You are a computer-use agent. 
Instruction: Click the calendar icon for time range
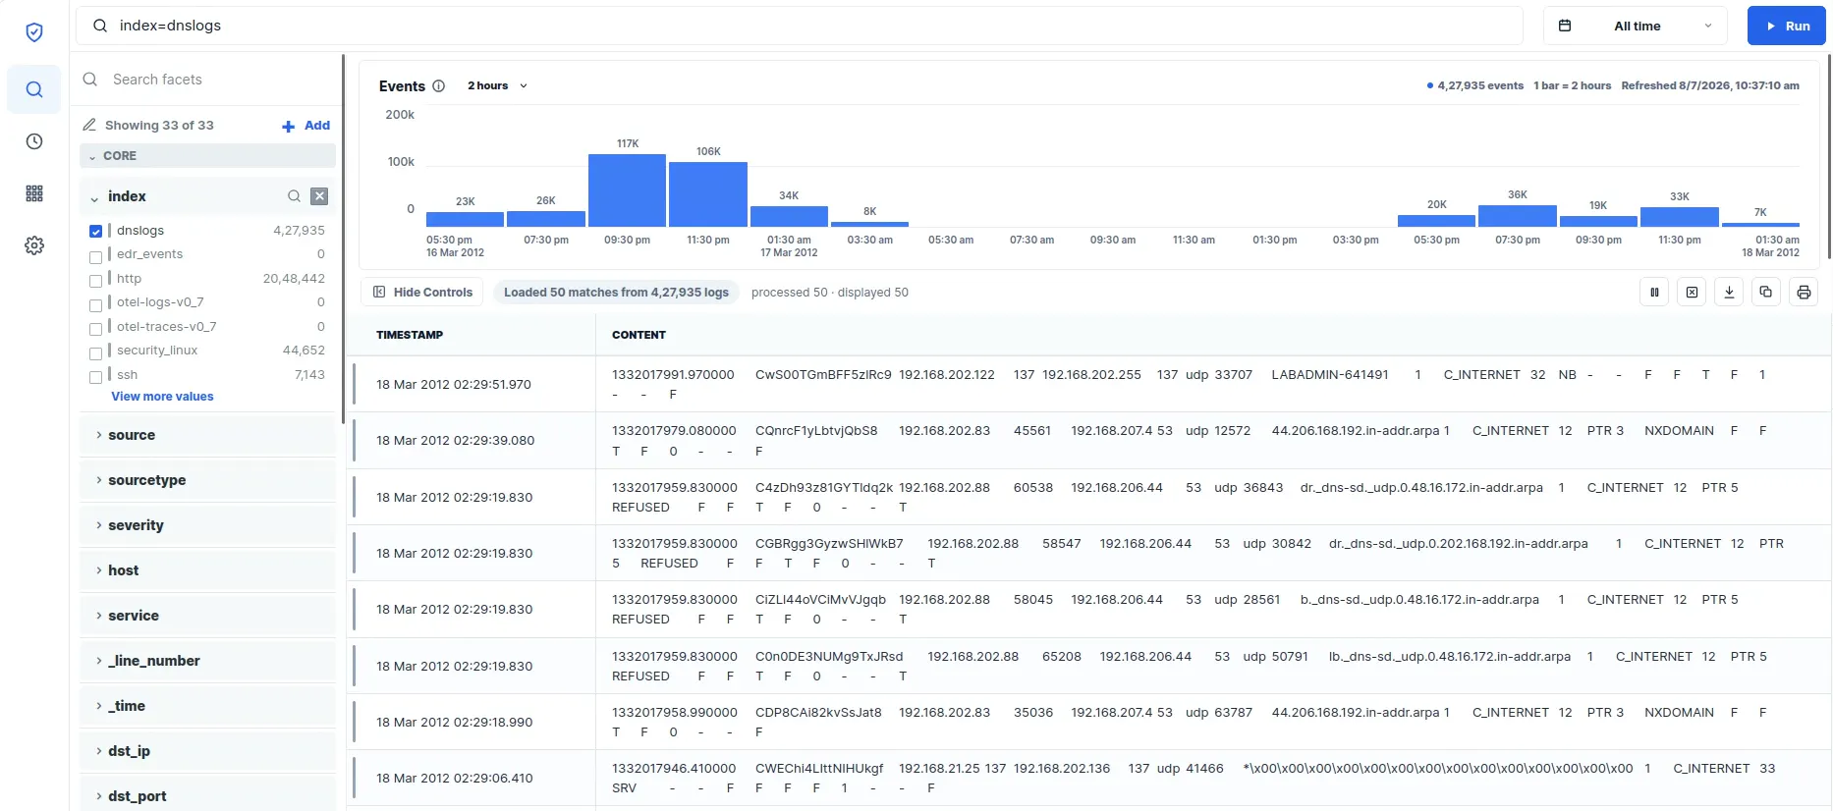coord(1565,26)
